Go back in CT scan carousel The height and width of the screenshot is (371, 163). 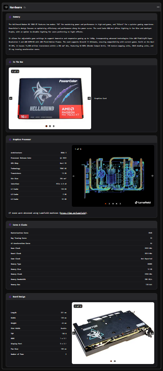pos(74,176)
